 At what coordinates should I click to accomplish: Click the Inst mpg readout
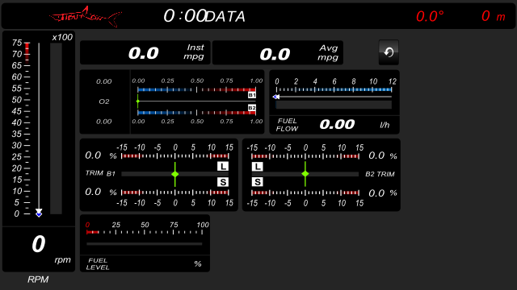[145, 52]
